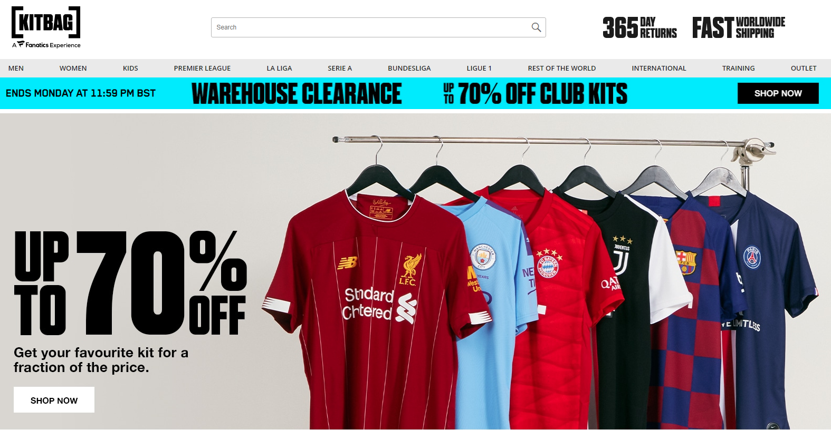This screenshot has width=831, height=430.
Task: Visit the Outlet section
Action: 804,68
